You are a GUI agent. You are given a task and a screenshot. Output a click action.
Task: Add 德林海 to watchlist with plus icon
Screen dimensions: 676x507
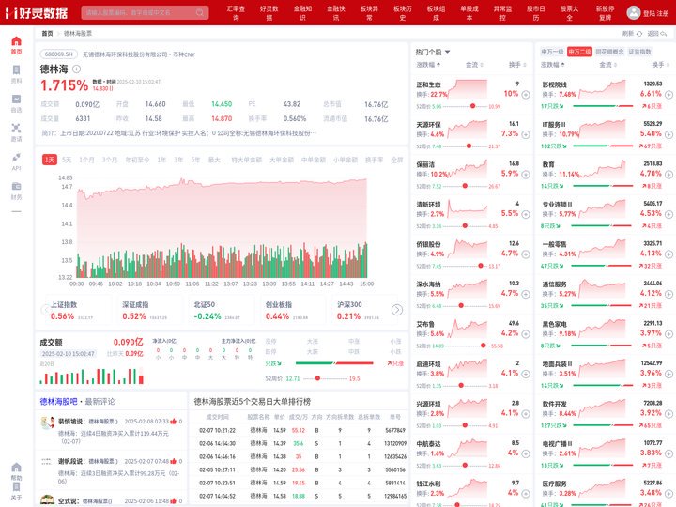[76, 69]
